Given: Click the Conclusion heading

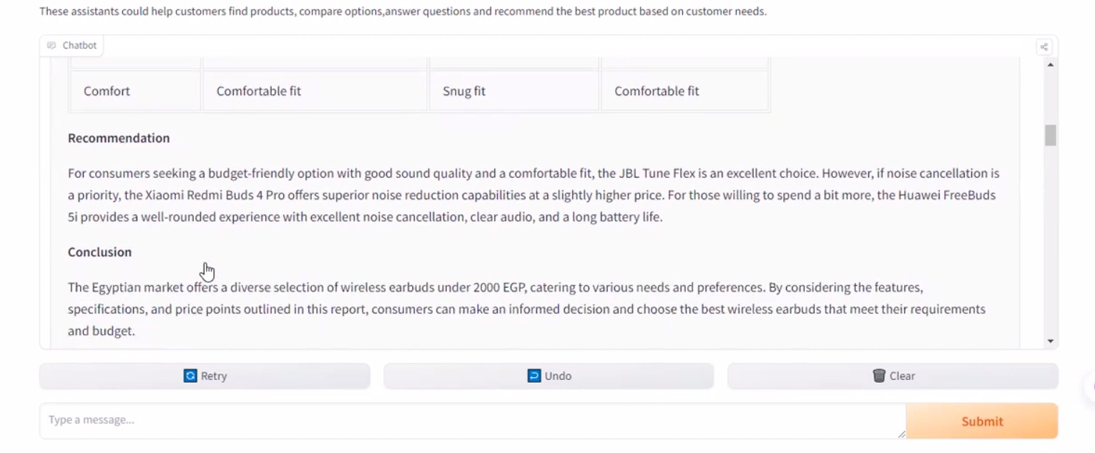Looking at the screenshot, I should pos(99,252).
